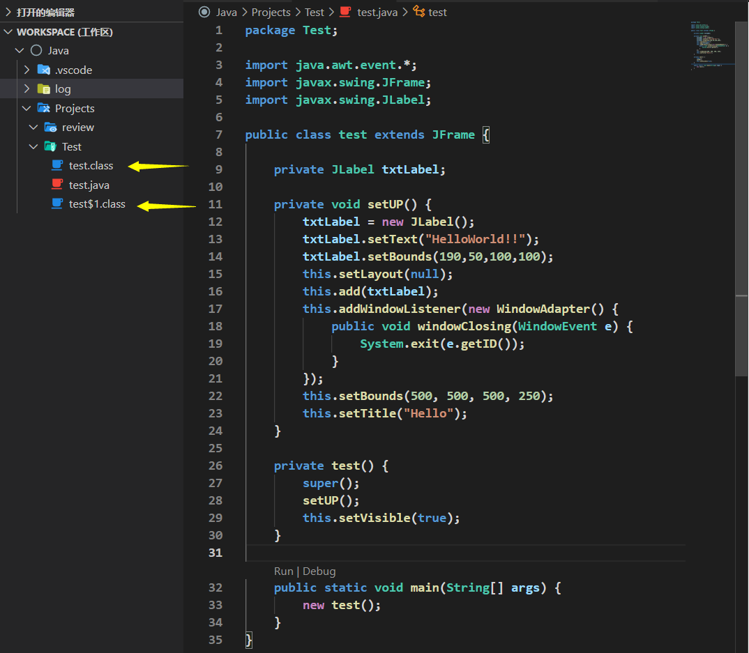Click the main method signature on line 32
Viewport: 749px width, 653px height.
(x=418, y=588)
